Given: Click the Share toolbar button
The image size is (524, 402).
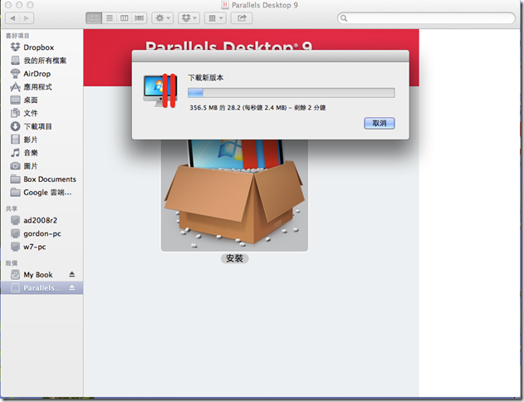Looking at the screenshot, I should click(242, 18).
